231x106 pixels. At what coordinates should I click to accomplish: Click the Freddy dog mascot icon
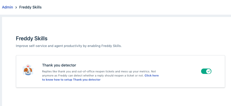coord(28,70)
